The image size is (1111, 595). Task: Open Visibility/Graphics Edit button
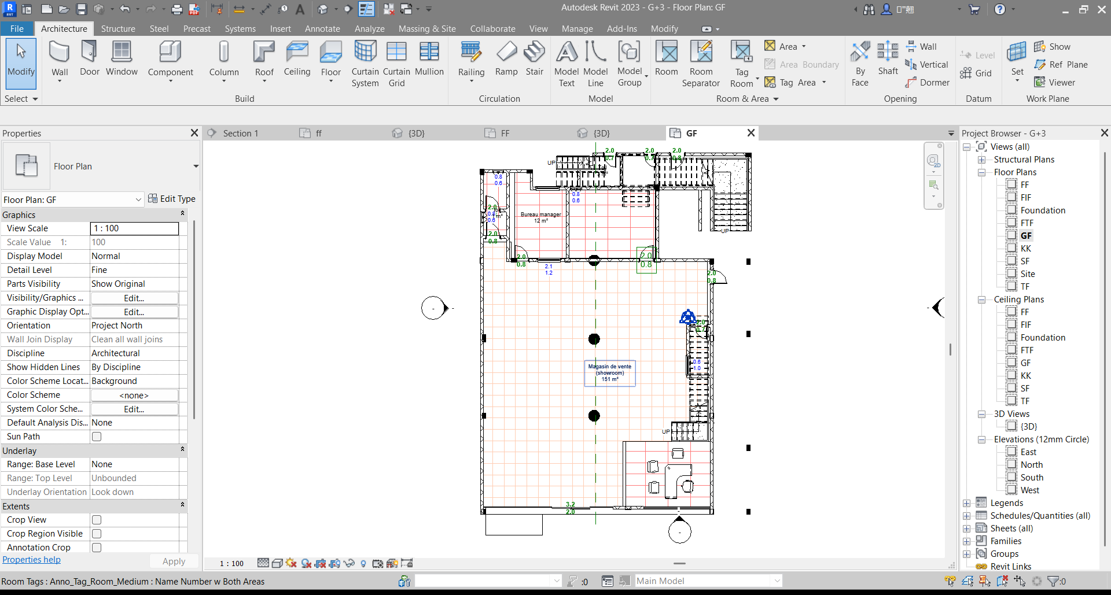[134, 298]
